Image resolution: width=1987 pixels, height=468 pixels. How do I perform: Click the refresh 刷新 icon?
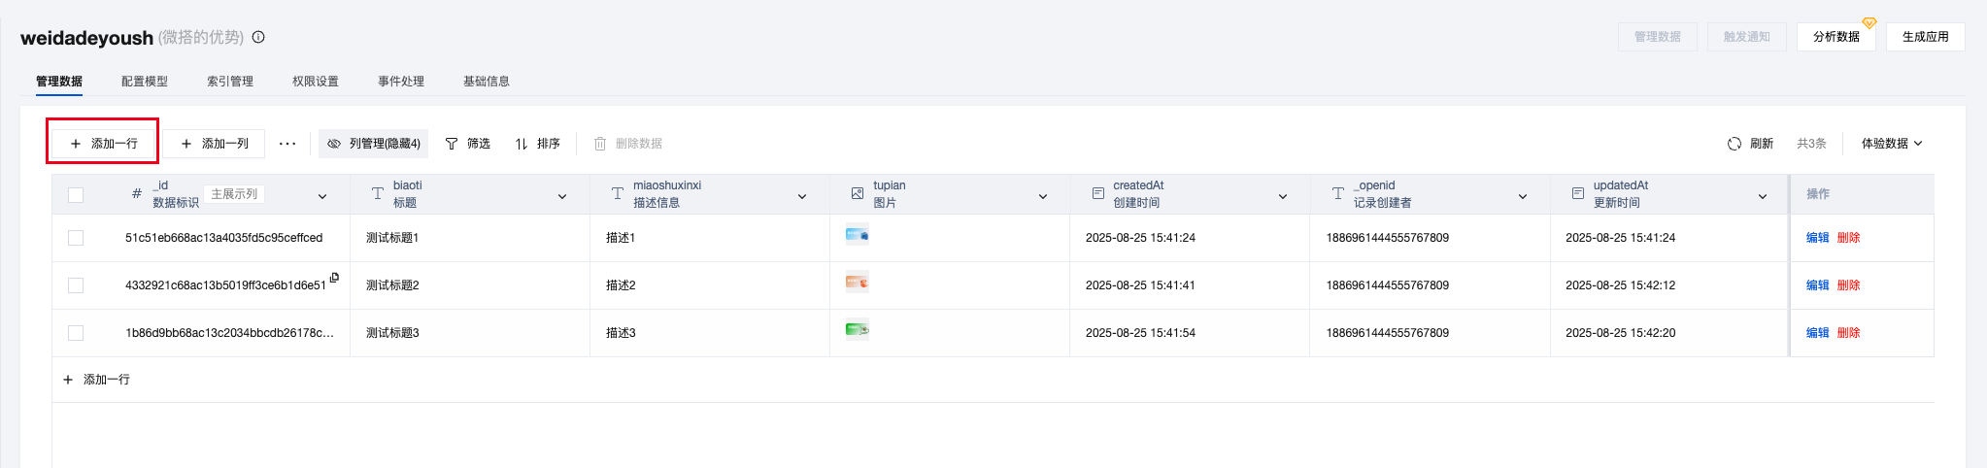[1734, 144]
